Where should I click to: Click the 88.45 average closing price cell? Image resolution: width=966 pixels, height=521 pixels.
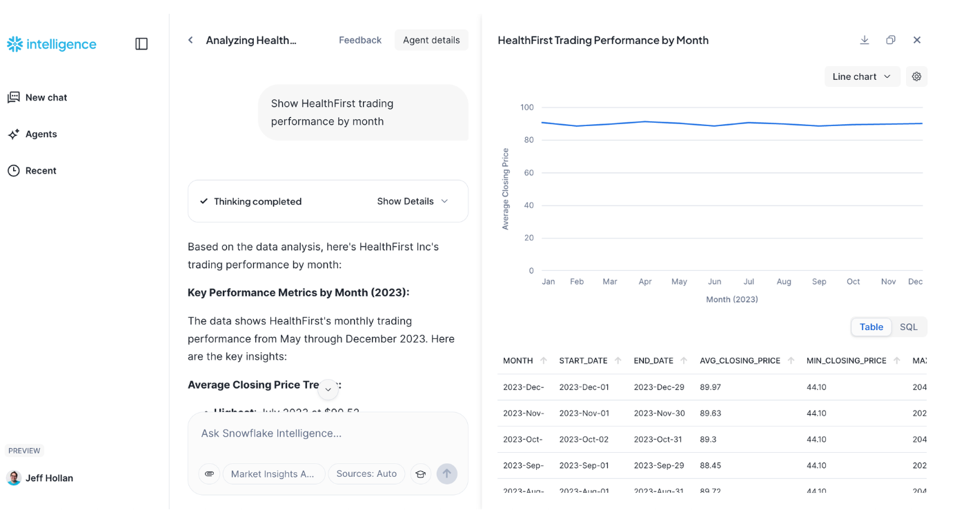[711, 466]
